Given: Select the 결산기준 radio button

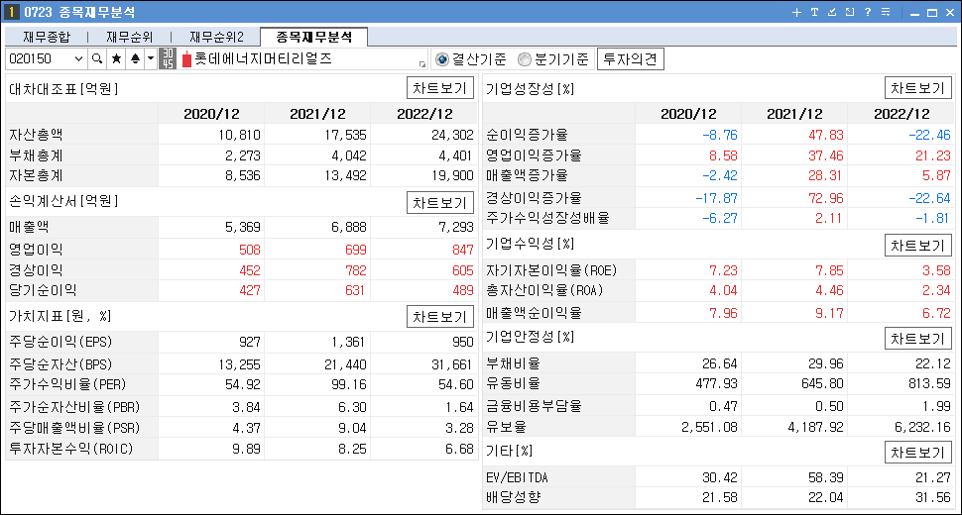Looking at the screenshot, I should tap(441, 59).
